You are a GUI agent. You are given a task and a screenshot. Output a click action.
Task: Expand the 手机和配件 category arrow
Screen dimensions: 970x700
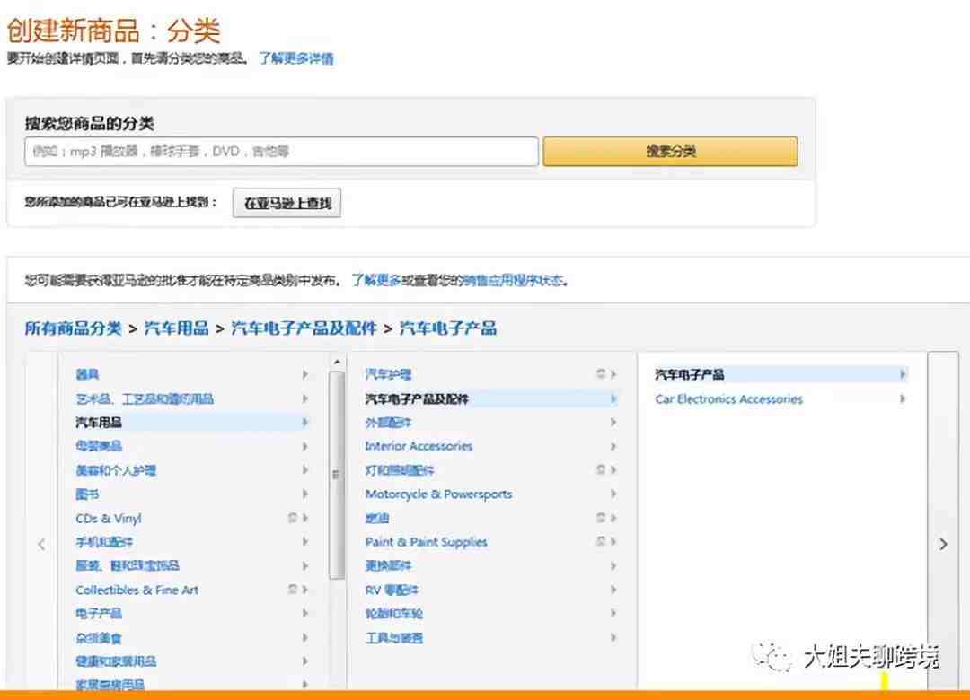305,542
